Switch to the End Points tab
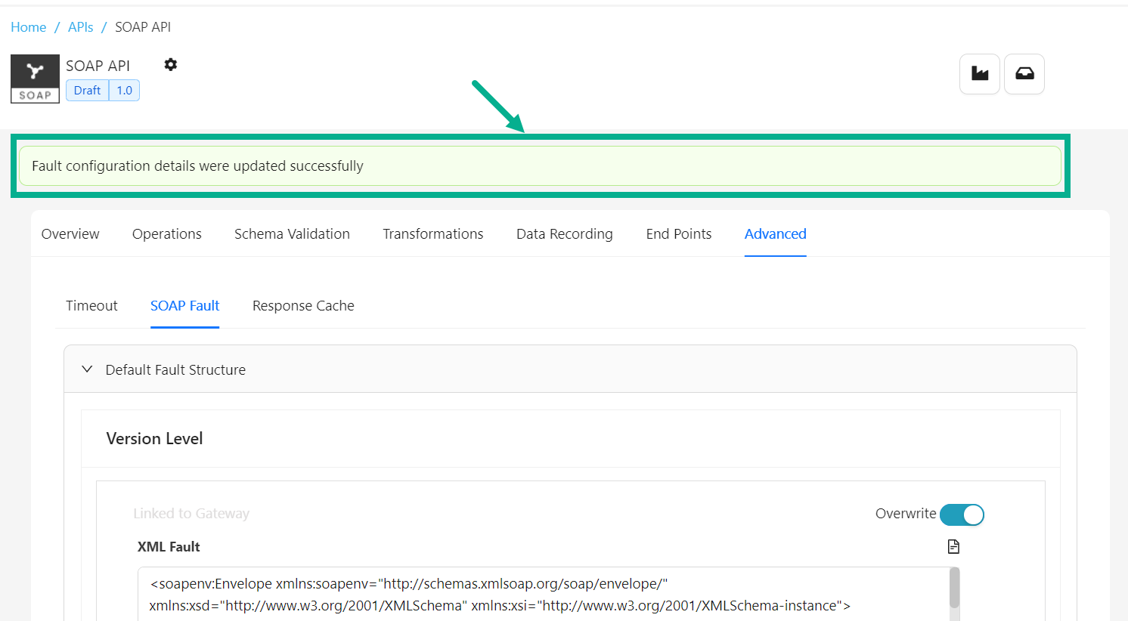 [x=679, y=234]
